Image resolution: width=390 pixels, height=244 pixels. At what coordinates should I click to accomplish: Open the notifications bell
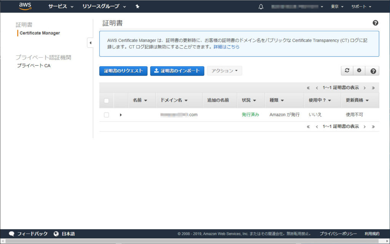click(x=261, y=6)
